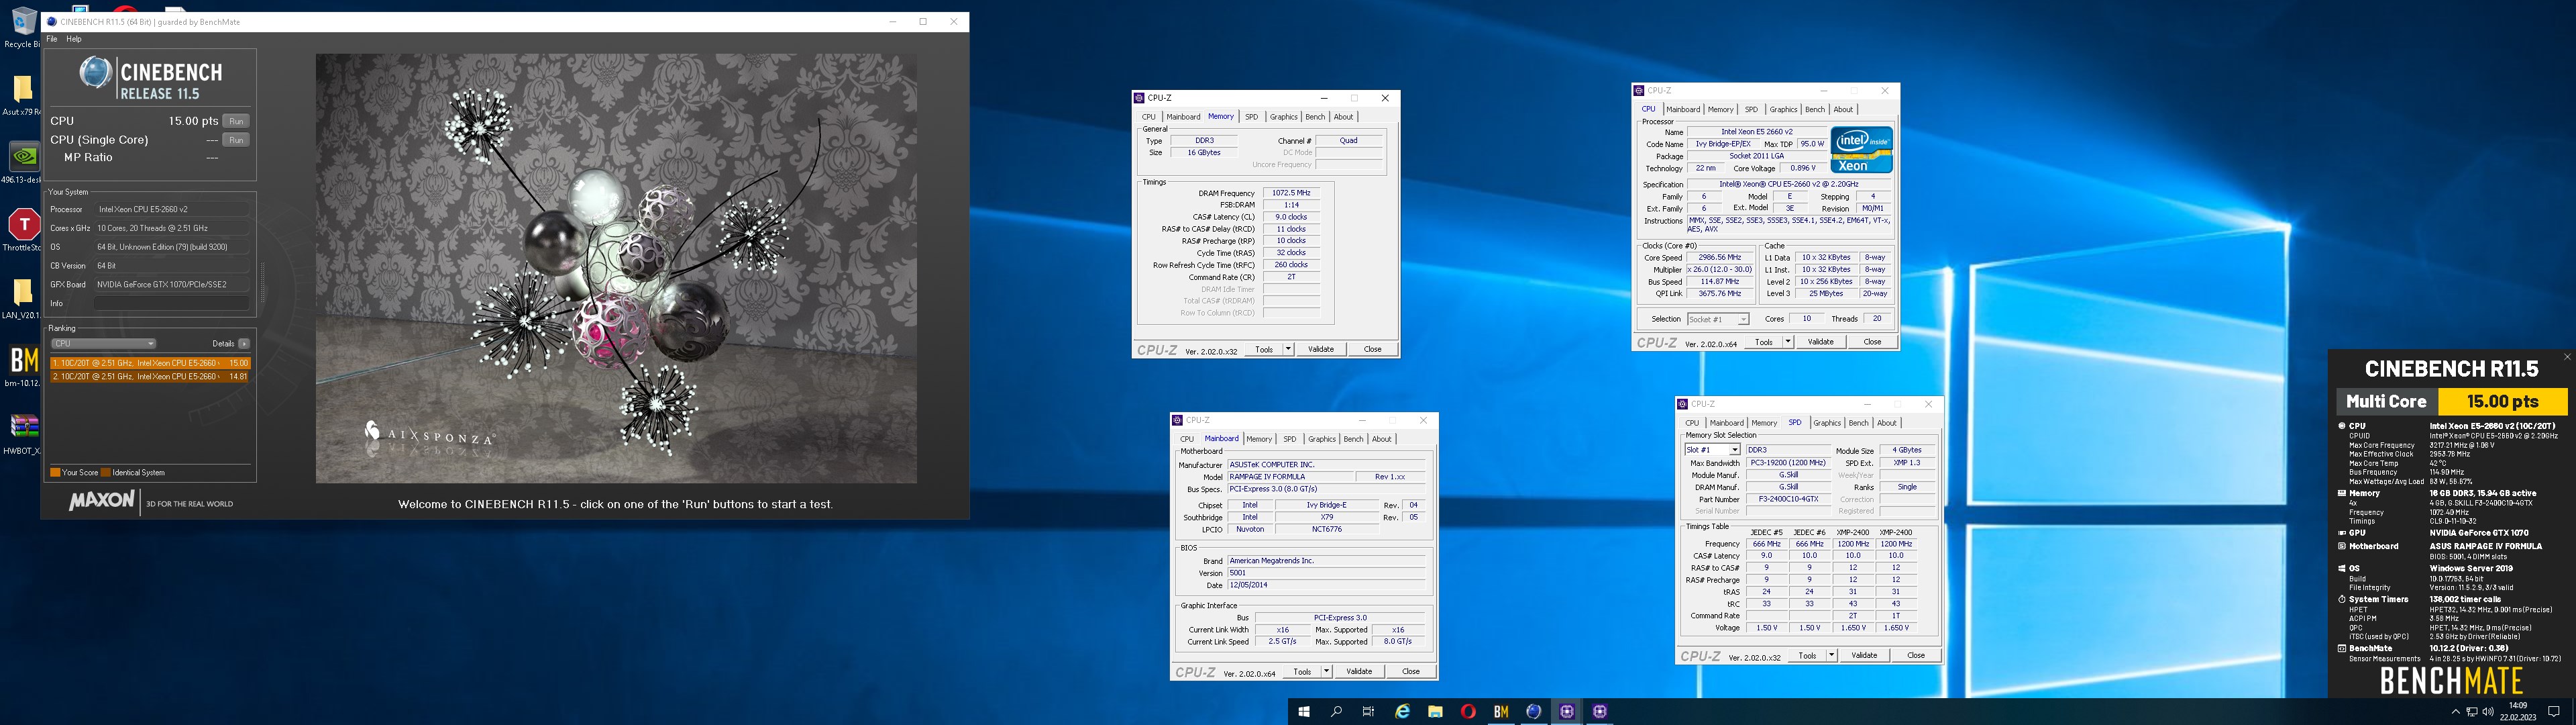2576x725 pixels.
Task: Switch to Bench tab in CPU tab CPU-Z window
Action: coord(1814,110)
